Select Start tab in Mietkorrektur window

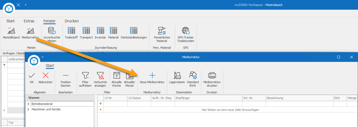point(50,66)
